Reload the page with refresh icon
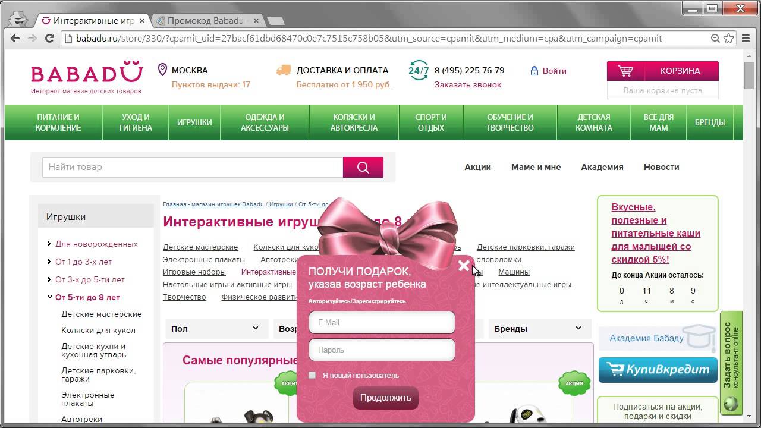761x428 pixels. coord(50,38)
